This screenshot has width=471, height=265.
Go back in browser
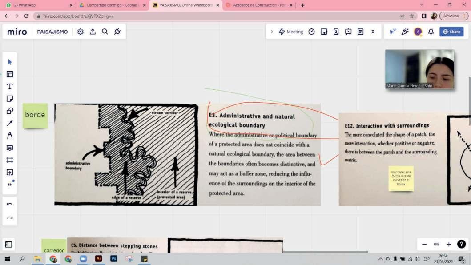pos(7,16)
